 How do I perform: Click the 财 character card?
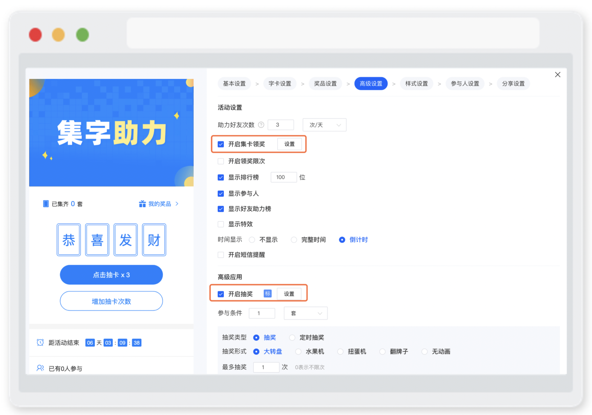coord(154,240)
